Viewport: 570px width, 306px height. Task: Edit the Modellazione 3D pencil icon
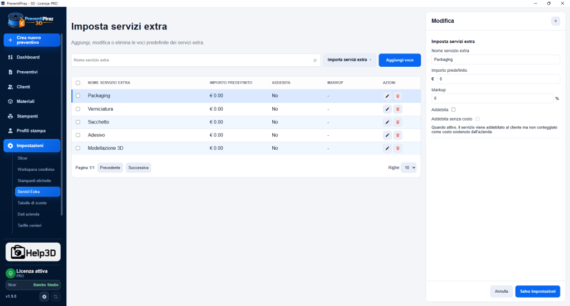tap(387, 149)
